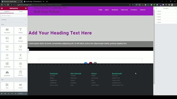Select the Button widget
This screenshot has height=99, width=177.
(20, 48)
